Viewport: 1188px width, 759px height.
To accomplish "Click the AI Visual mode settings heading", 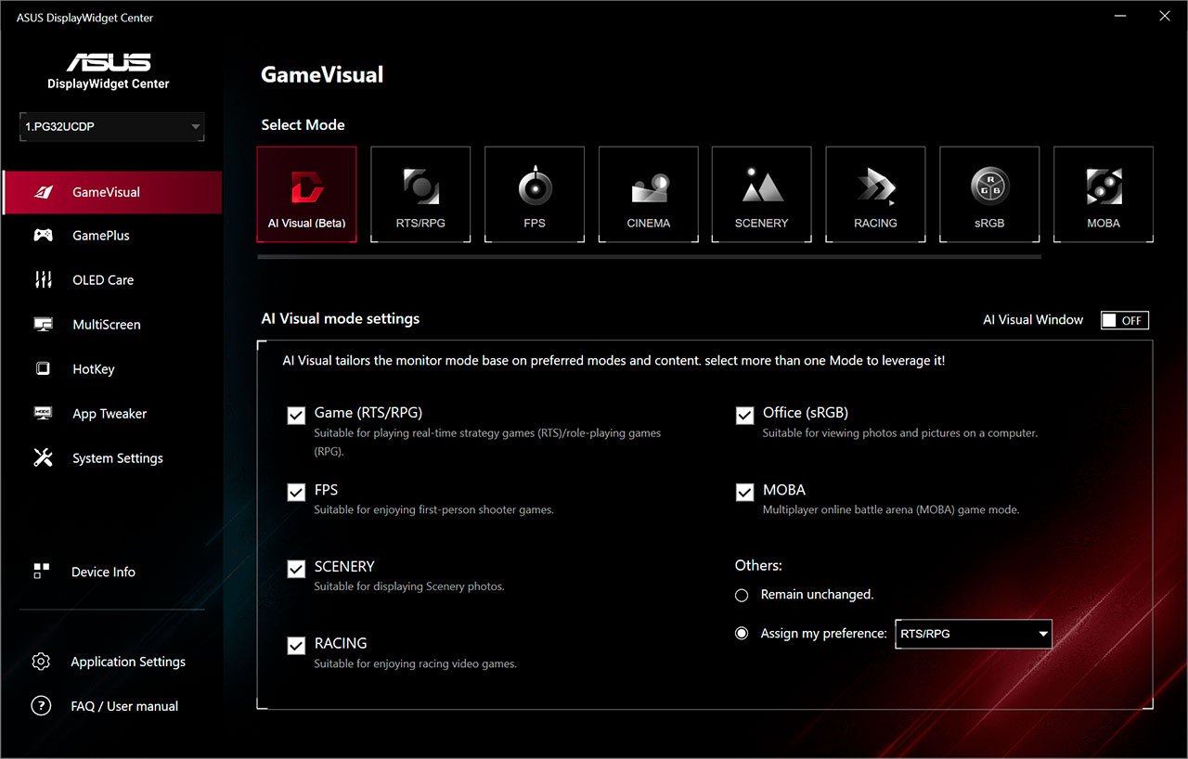I will (x=341, y=318).
